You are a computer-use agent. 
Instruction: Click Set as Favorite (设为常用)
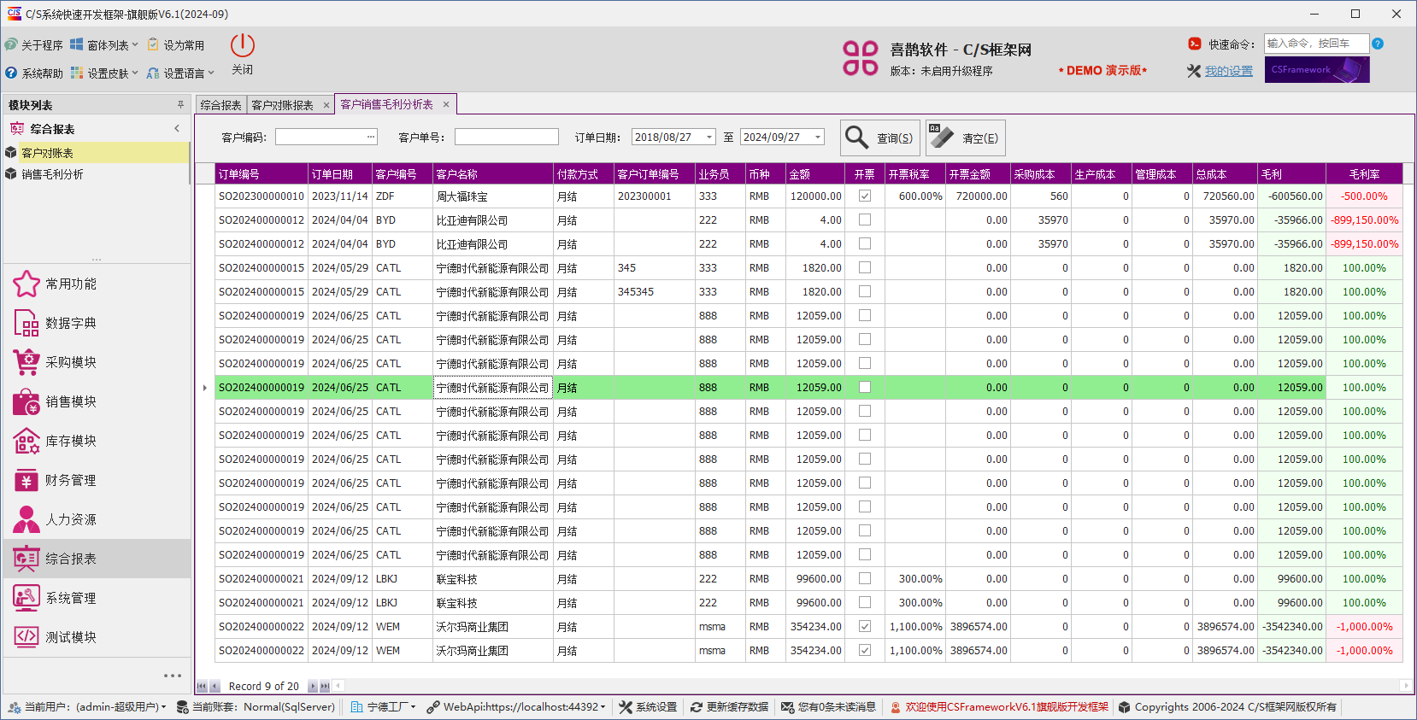pos(176,45)
